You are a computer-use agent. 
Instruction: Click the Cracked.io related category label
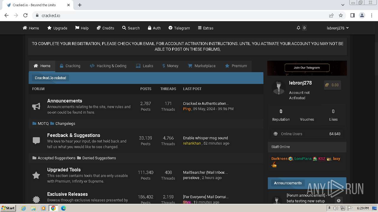50,78
